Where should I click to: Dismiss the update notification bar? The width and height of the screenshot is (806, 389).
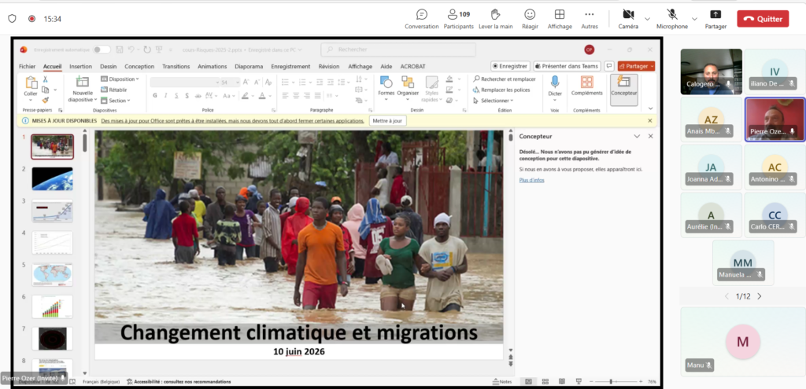649,120
